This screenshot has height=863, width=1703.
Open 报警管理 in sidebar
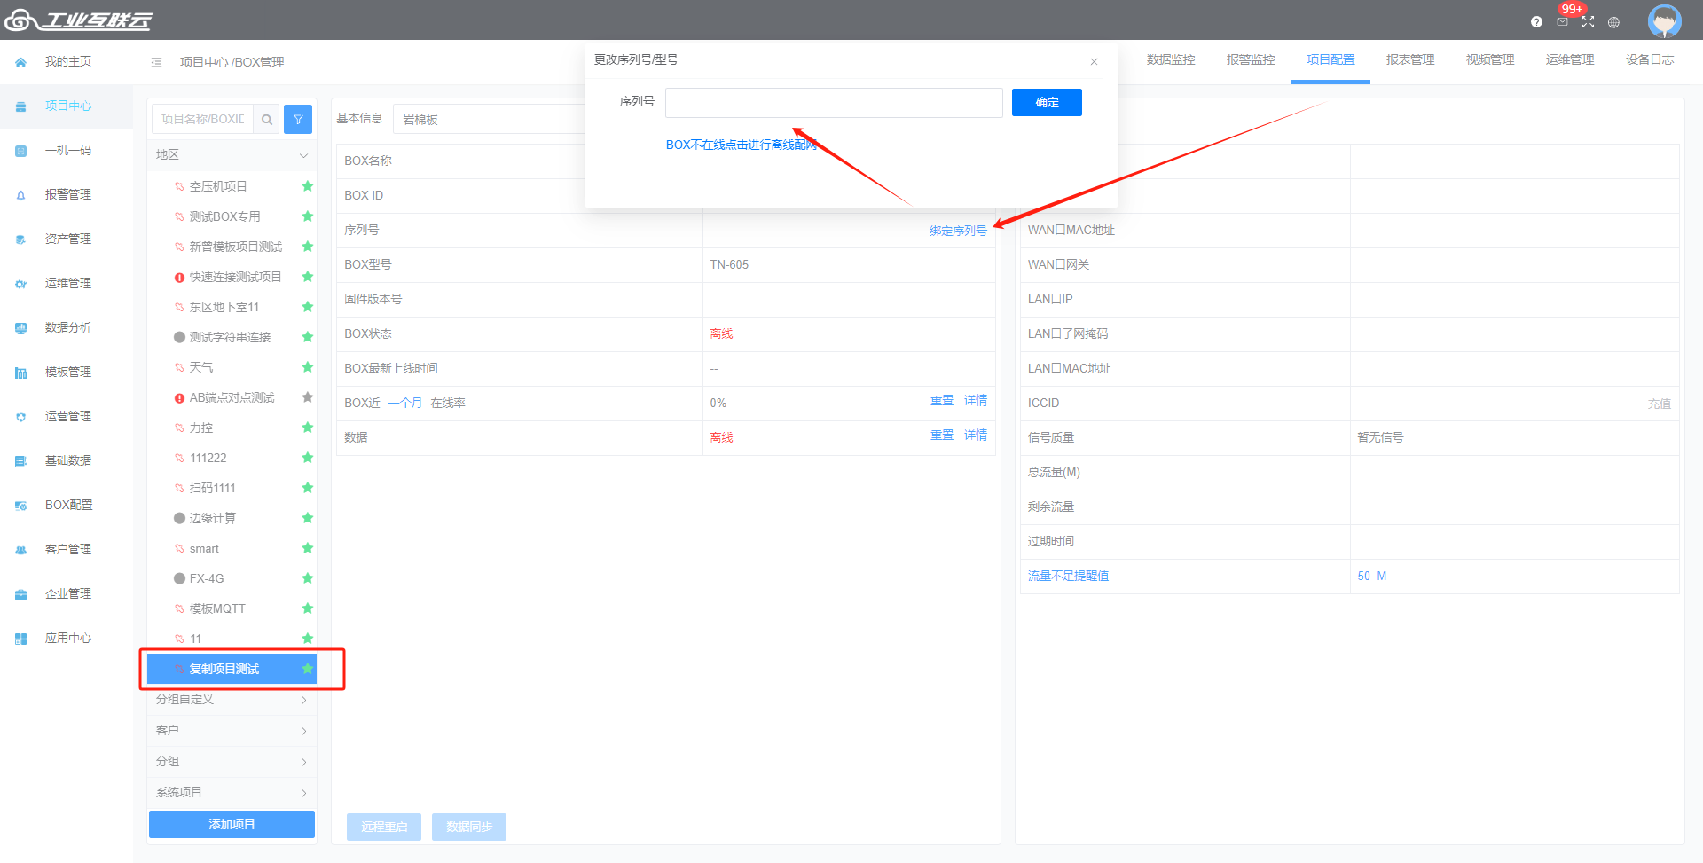[67, 194]
